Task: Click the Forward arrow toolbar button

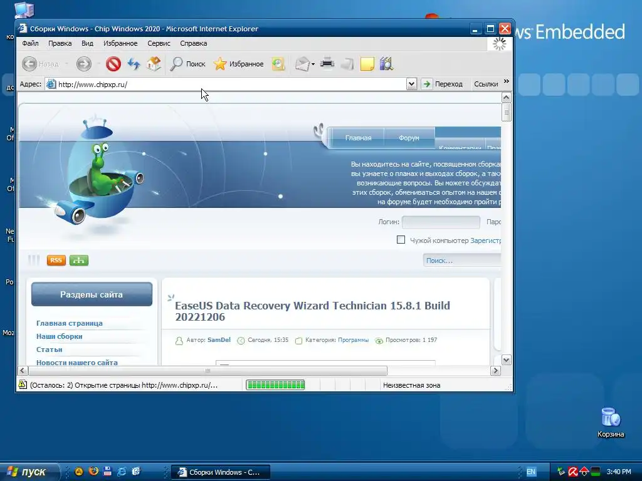Action: click(84, 64)
